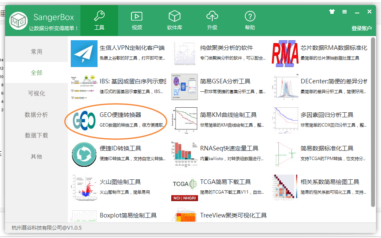Image resolution: width=381 pixels, height=238 pixels.
Task: Select the 便捷ID转换工具 circular arrows icon
Action: click(x=84, y=154)
